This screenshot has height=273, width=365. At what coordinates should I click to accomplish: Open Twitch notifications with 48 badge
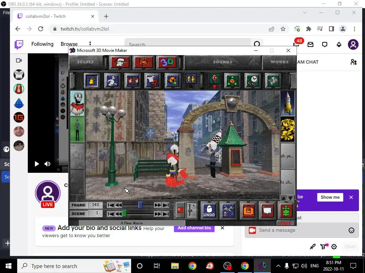[297, 44]
